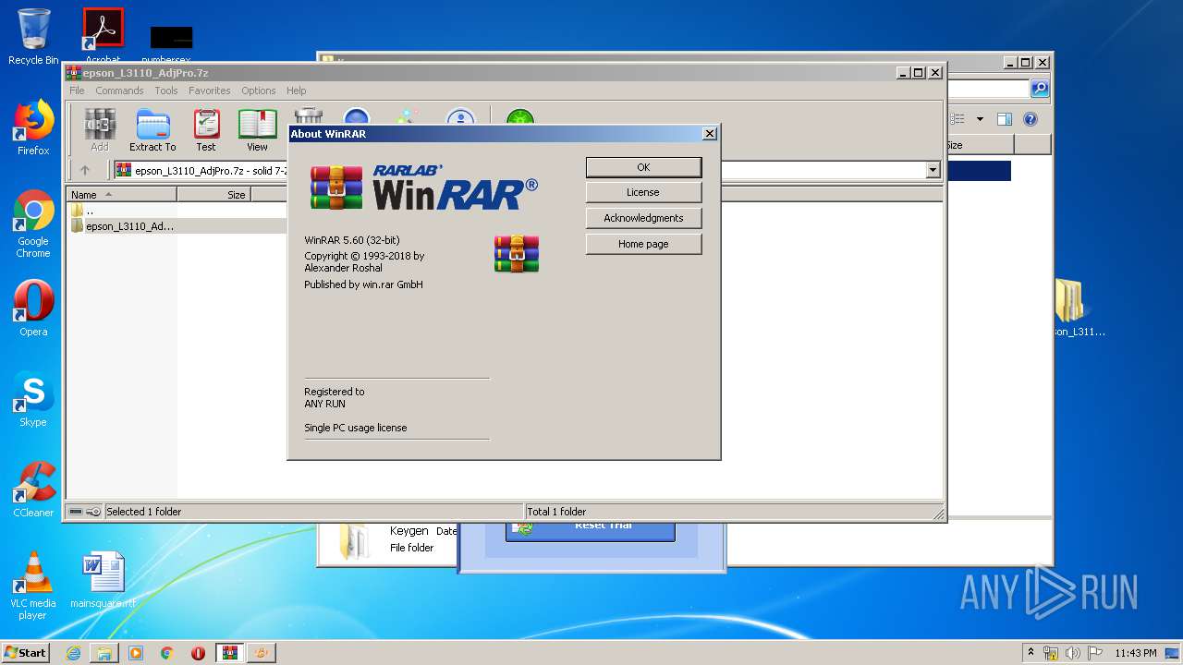The width and height of the screenshot is (1183, 665).
Task: Sort by the Name column header
Action: (121, 195)
